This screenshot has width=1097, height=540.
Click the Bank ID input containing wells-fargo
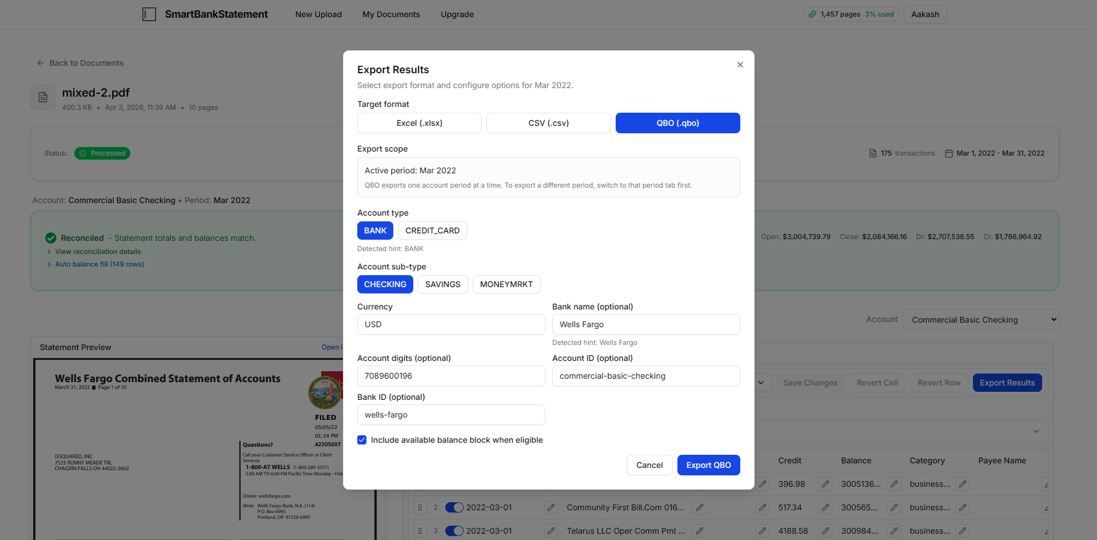tap(451, 415)
